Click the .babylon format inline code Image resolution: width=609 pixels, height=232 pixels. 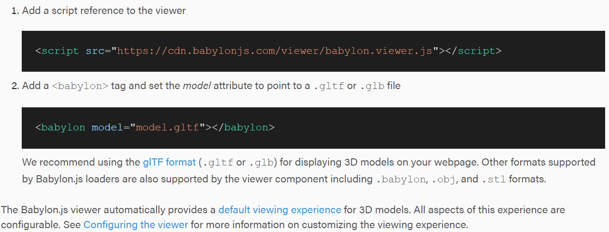pyautogui.click(x=402, y=180)
